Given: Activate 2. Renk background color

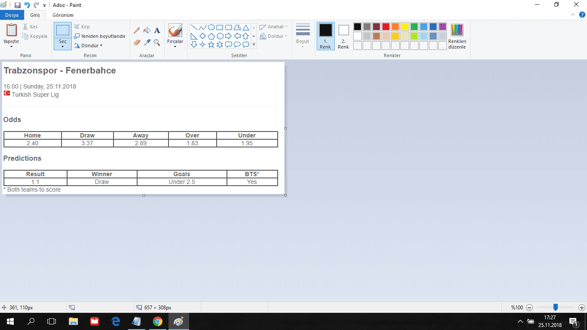Looking at the screenshot, I should pos(343,36).
